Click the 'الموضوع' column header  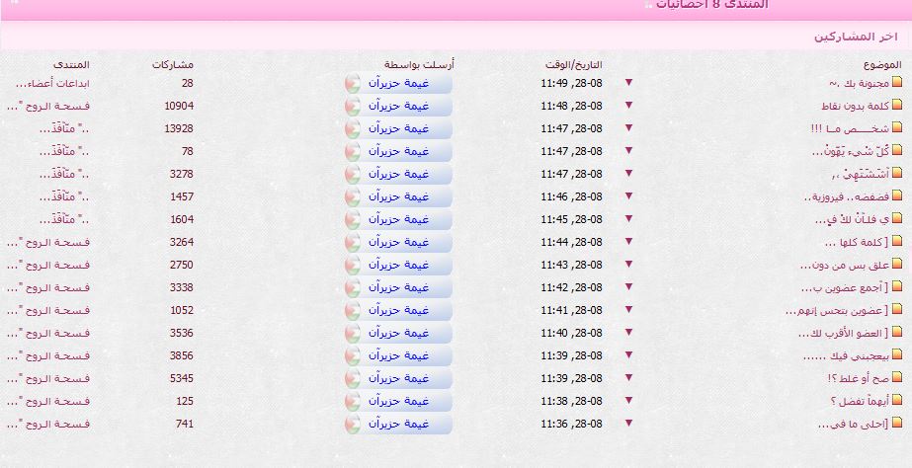(878, 64)
